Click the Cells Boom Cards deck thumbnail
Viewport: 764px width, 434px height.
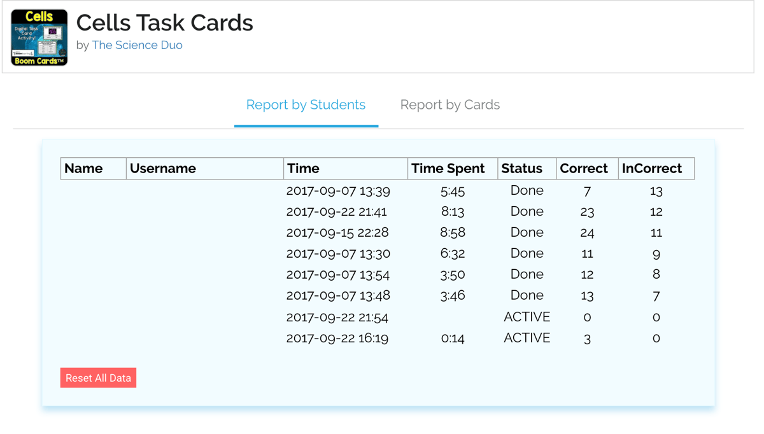[39, 38]
